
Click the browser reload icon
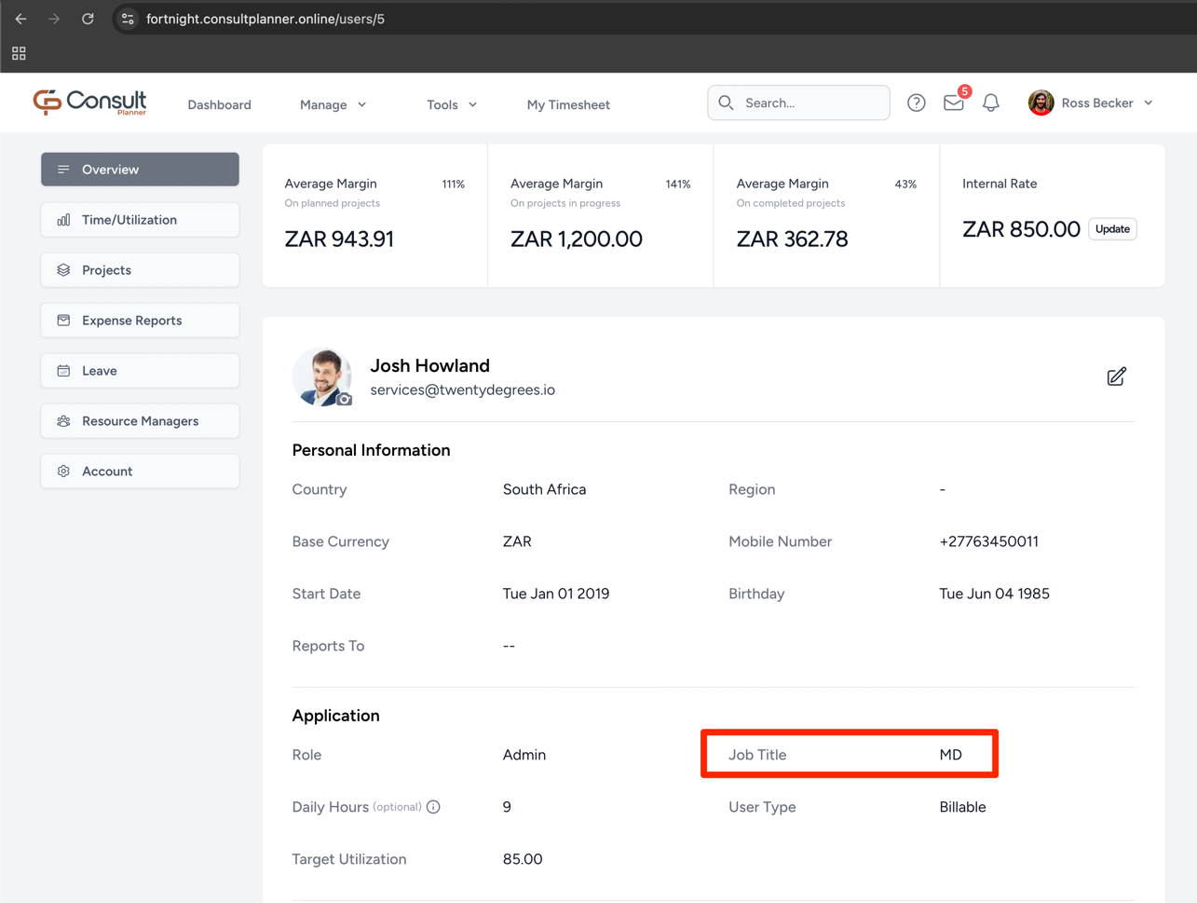88,19
